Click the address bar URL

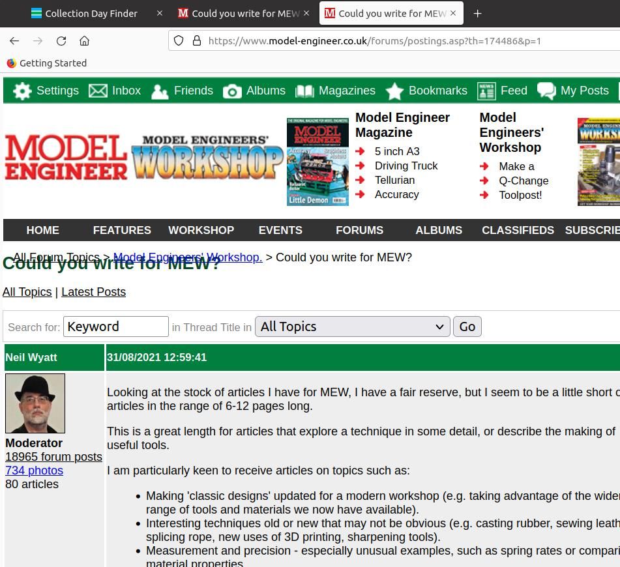pyautogui.click(x=374, y=40)
